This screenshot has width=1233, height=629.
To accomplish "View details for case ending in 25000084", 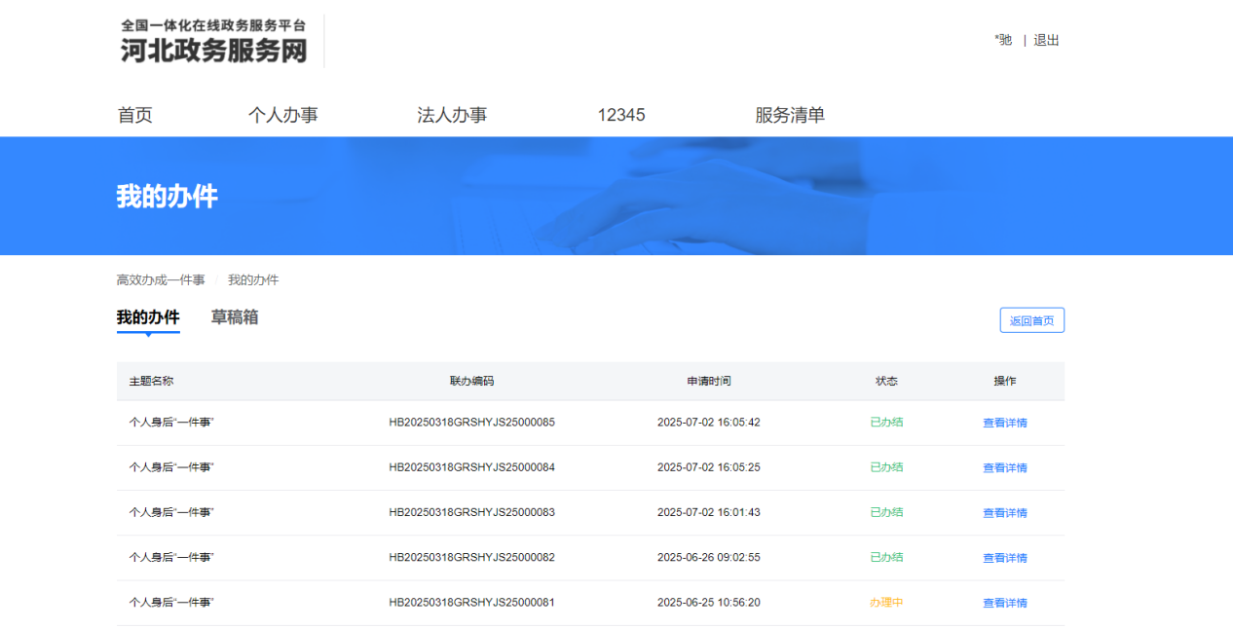I will coord(1004,467).
